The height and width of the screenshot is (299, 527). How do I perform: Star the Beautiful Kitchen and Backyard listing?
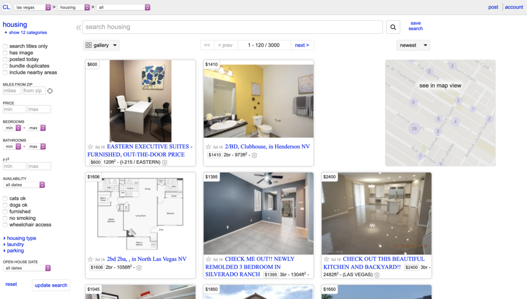[x=326, y=259]
